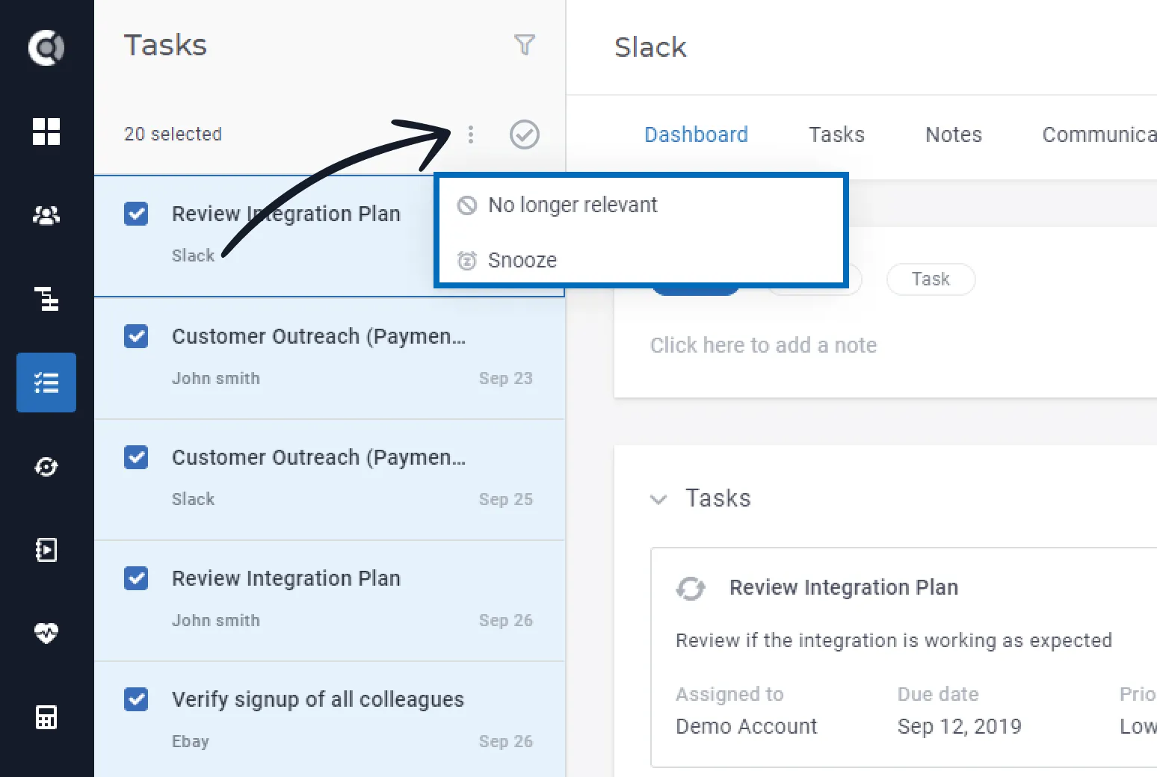This screenshot has height=777, width=1157.
Task: Open the heart health score icon
Action: coord(46,634)
